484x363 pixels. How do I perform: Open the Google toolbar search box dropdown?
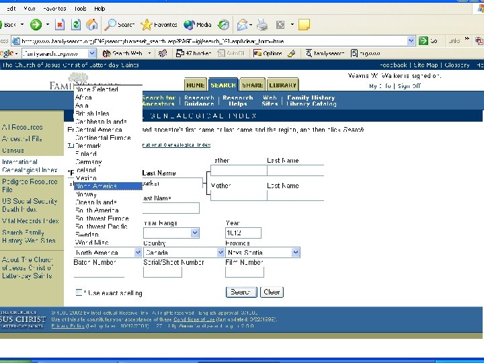(92, 53)
